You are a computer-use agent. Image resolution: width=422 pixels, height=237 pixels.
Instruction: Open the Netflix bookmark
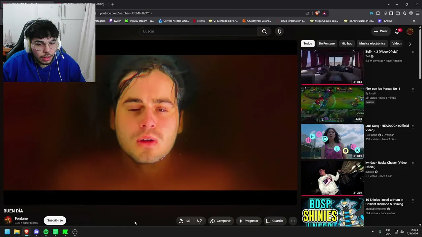tap(199, 21)
